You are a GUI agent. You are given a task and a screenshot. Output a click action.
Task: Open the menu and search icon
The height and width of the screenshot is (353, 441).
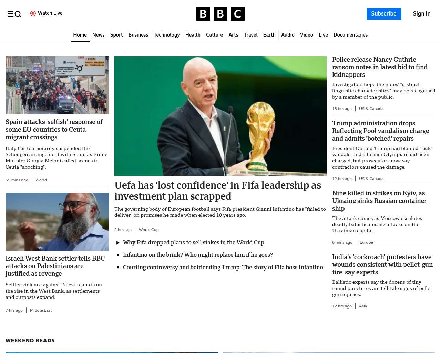(14, 14)
